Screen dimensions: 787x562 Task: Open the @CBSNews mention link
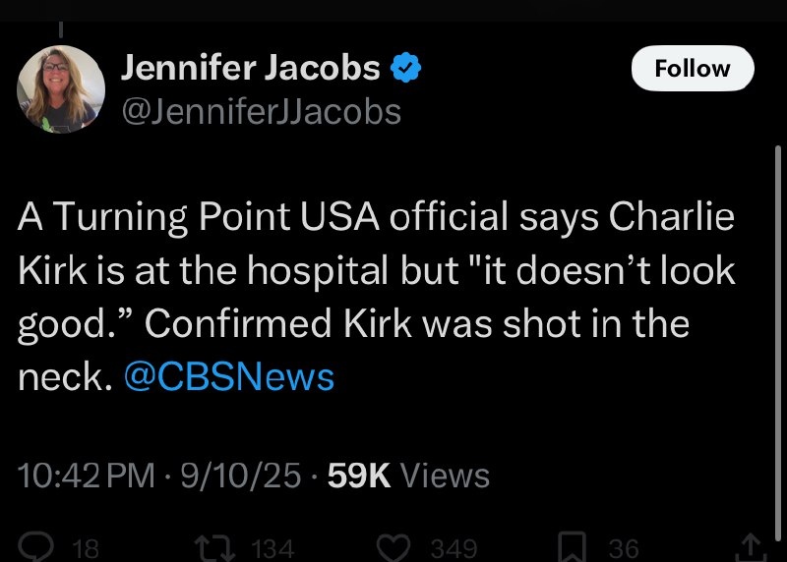230,377
